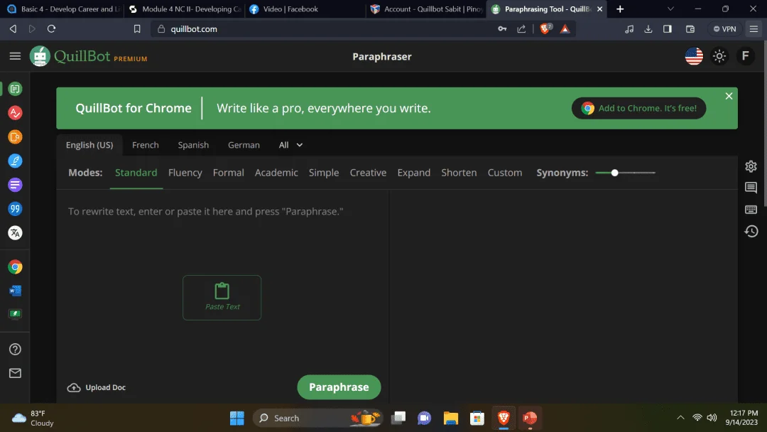Select the Standard mode tab
767x432 pixels.
(x=136, y=173)
